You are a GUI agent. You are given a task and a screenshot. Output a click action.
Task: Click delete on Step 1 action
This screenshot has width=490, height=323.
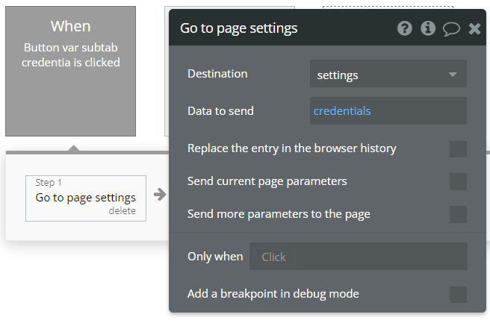tap(122, 211)
